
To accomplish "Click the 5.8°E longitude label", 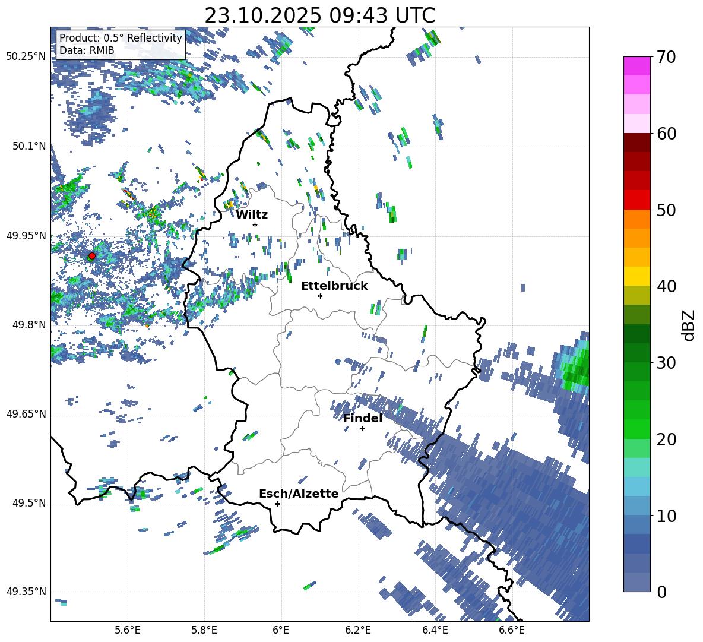I will pyautogui.click(x=204, y=630).
